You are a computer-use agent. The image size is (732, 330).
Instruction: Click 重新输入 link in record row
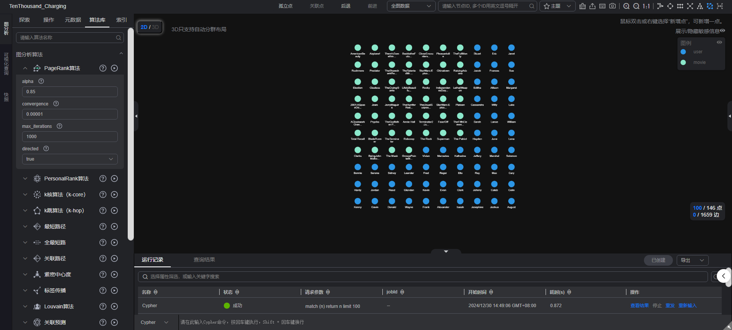687,306
